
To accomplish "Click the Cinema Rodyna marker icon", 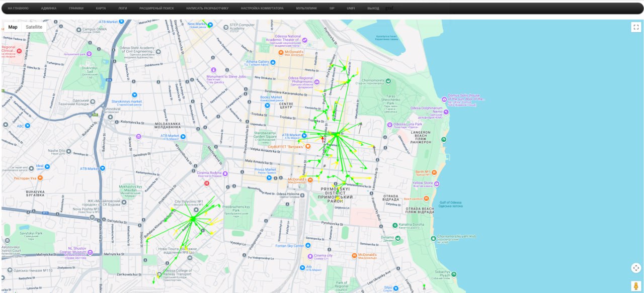I will 225,173.
